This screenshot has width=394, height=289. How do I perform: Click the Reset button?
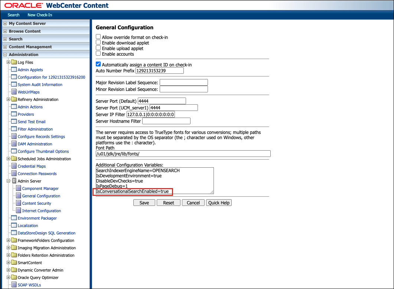coord(168,203)
